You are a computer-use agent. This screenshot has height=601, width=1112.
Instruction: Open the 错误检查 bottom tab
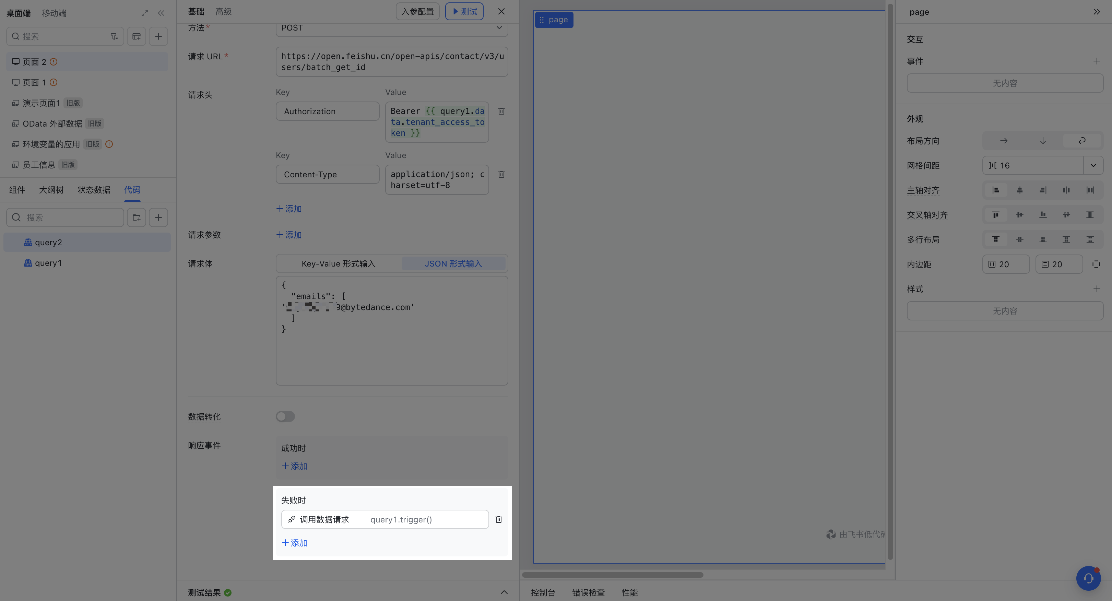tap(588, 593)
